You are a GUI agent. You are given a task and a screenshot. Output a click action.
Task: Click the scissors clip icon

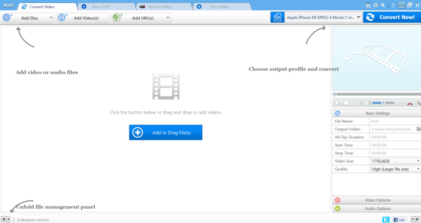point(409,102)
